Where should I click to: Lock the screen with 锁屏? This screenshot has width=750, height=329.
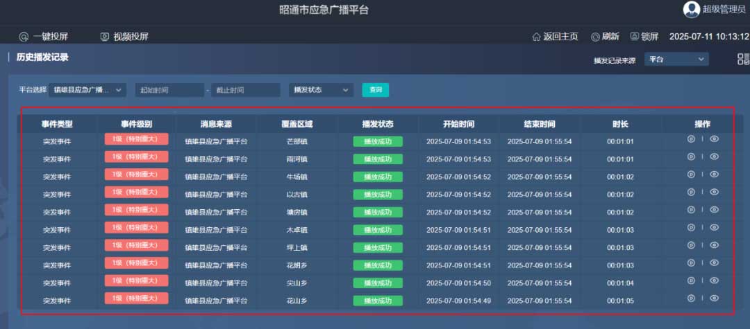pos(635,37)
